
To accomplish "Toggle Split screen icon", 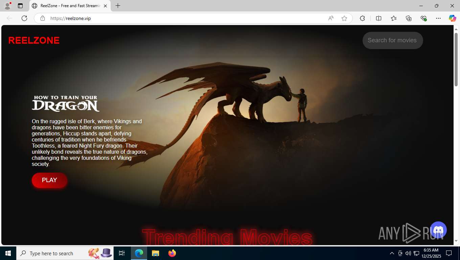I will click(x=378, y=18).
